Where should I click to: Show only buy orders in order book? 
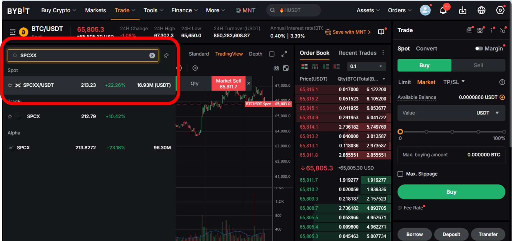[x=326, y=66]
